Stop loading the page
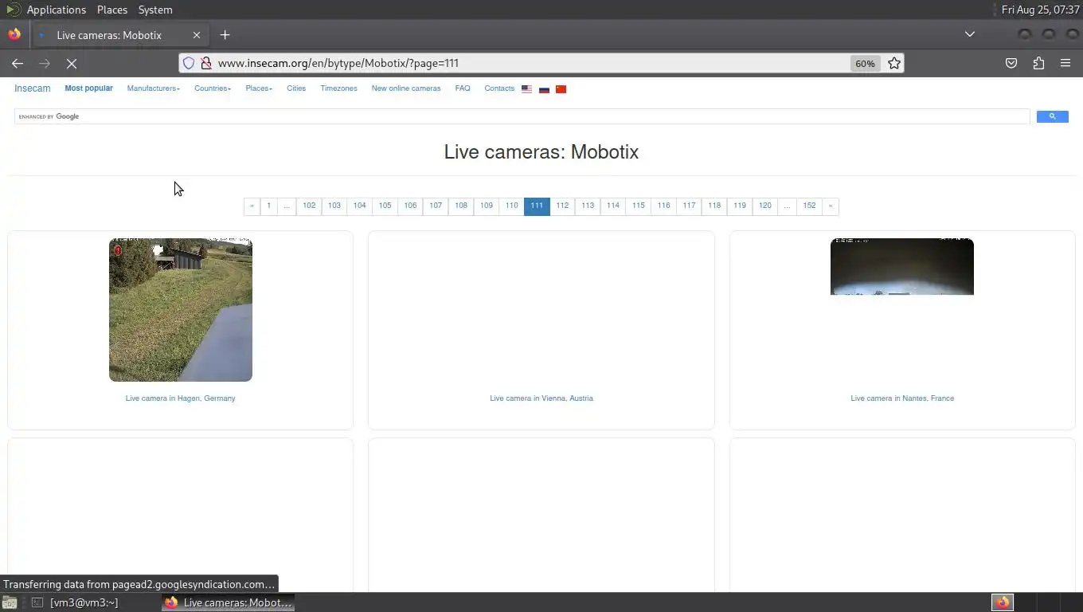This screenshot has height=612, width=1083. pos(71,63)
